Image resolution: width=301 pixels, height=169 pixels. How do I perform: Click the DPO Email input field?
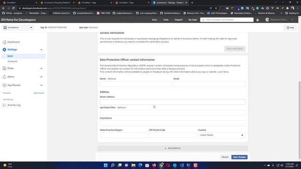pos(209,84)
